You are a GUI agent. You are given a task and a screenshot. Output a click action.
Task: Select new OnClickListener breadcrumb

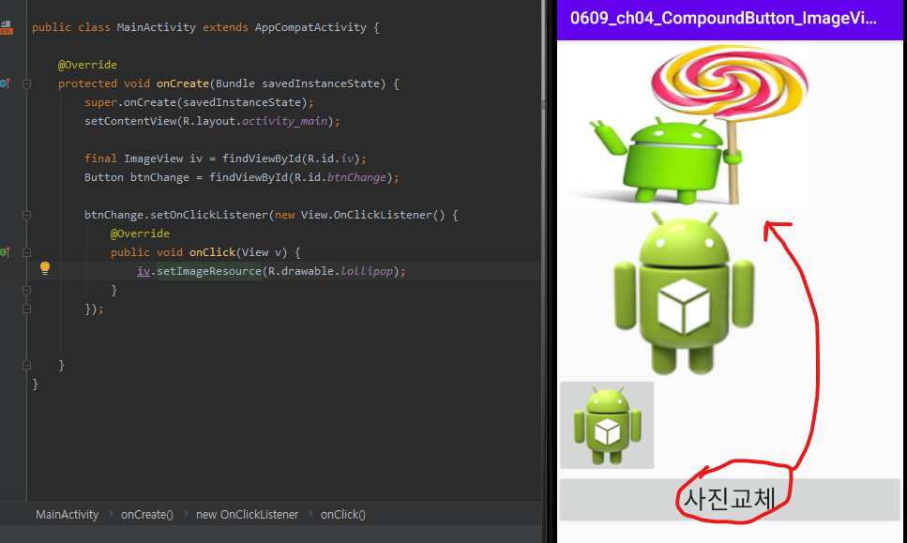point(247,514)
